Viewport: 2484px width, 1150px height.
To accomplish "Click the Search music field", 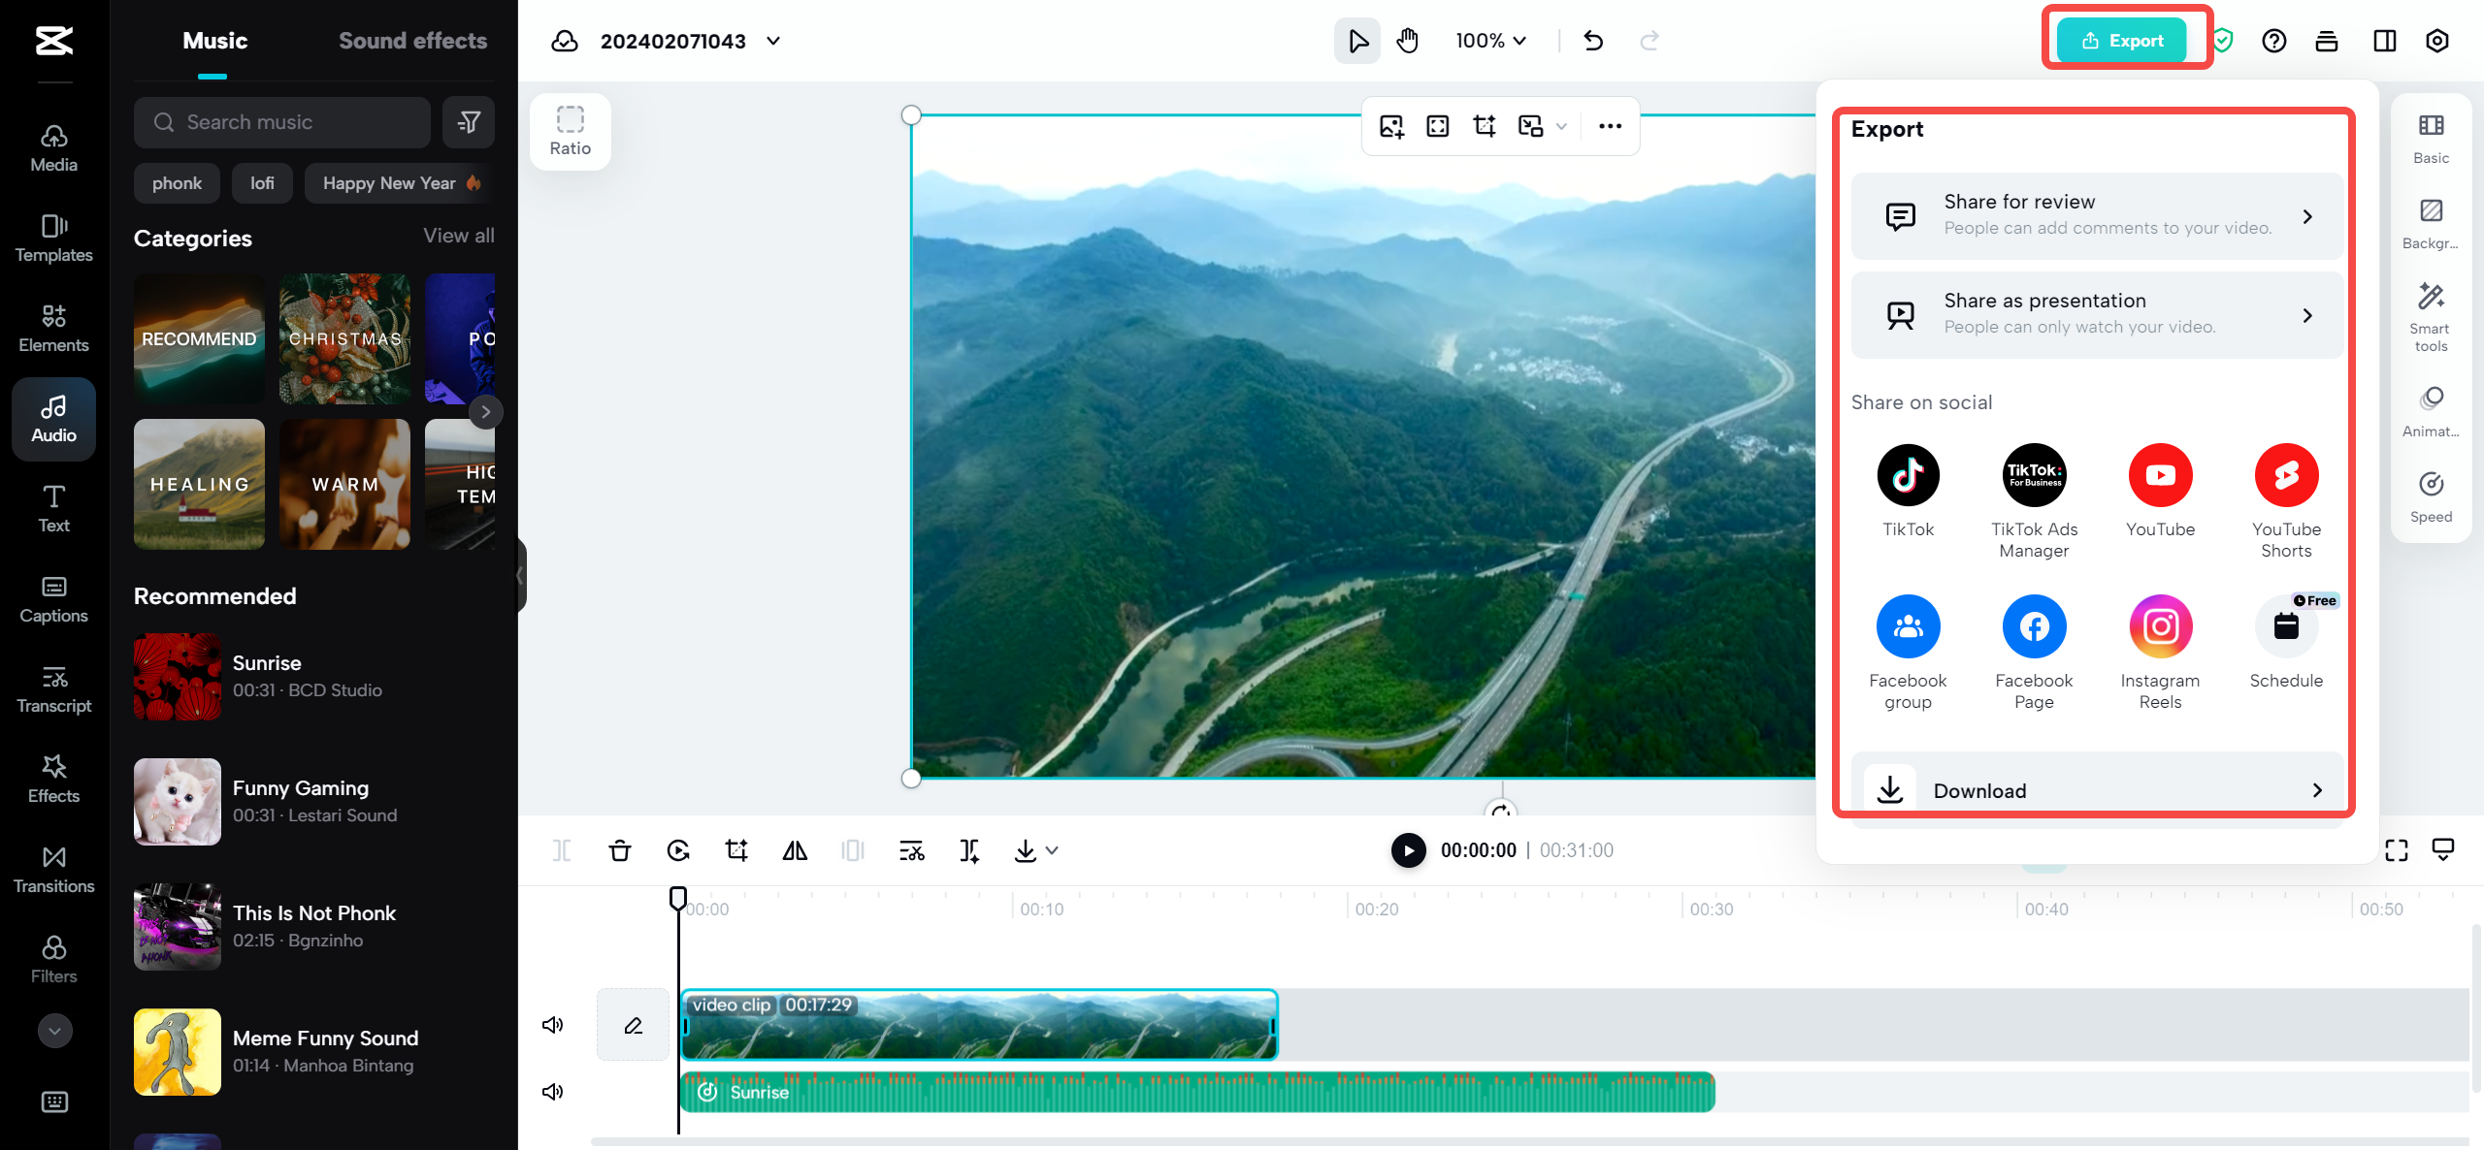I will pyautogui.click(x=281, y=122).
